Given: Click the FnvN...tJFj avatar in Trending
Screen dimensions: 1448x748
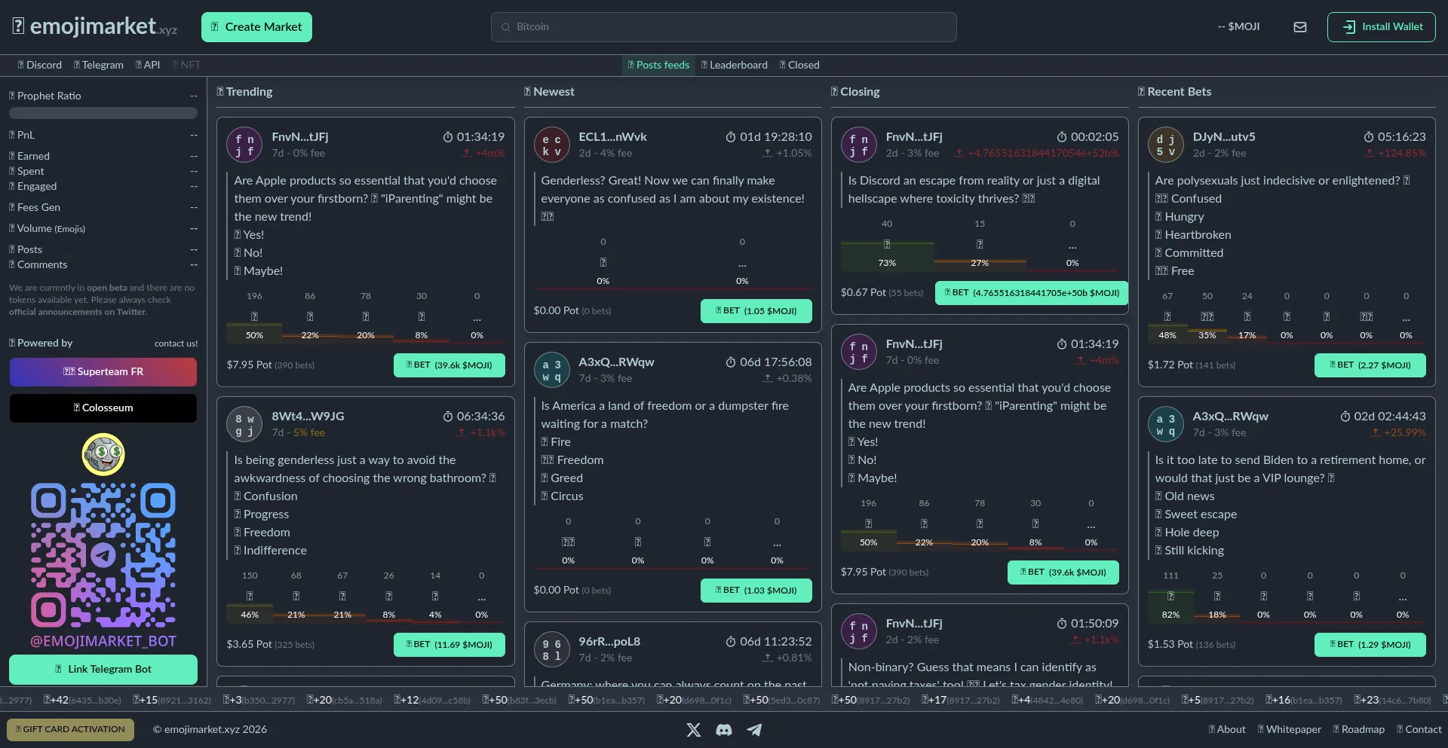Looking at the screenshot, I should pos(244,145).
